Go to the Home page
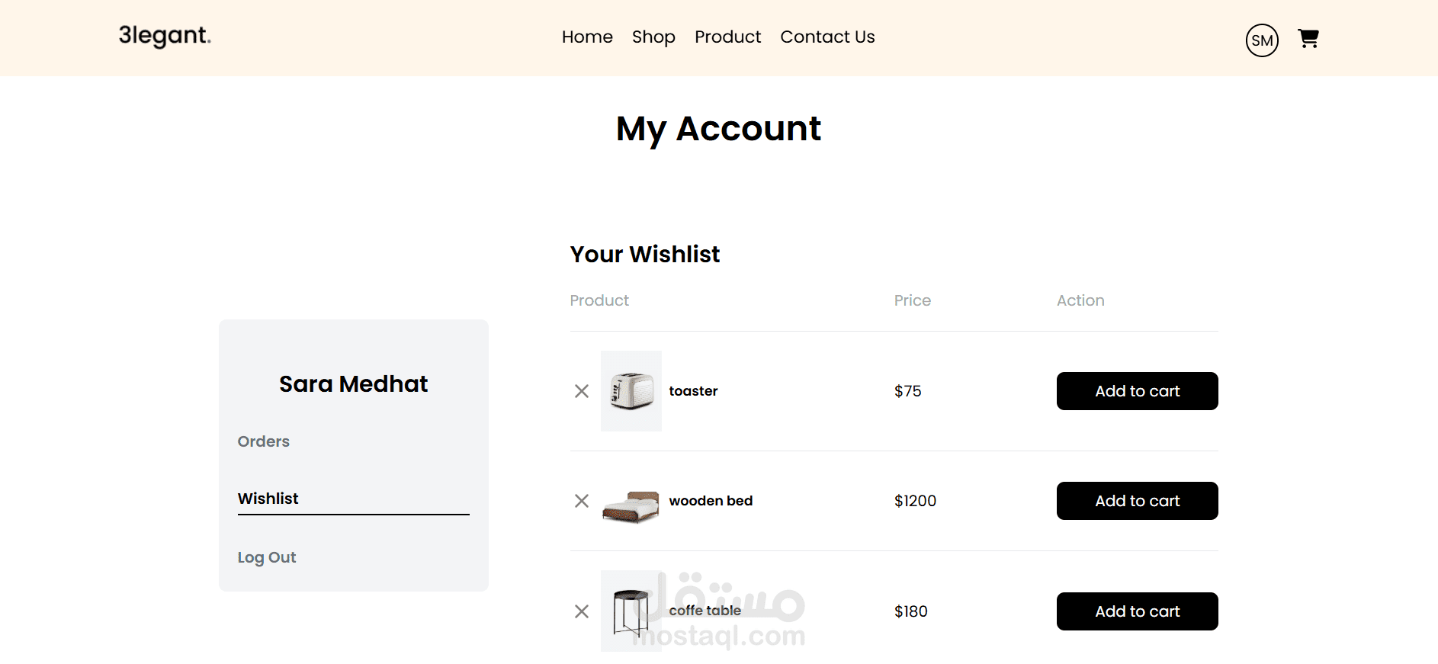This screenshot has height=664, width=1438. click(587, 37)
